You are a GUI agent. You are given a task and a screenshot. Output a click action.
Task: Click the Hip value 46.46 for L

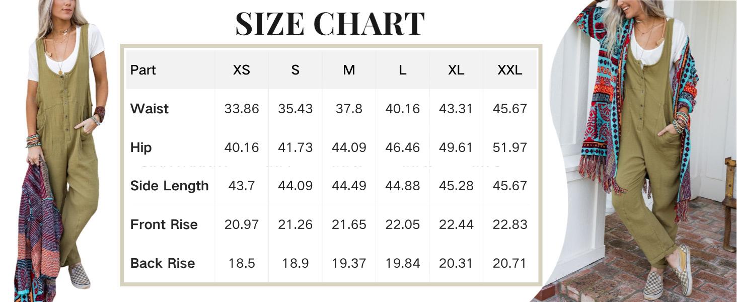[403, 147]
